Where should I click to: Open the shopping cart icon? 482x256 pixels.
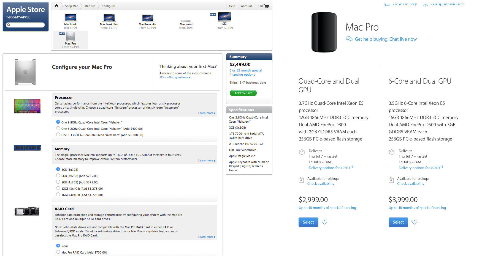coord(266,6)
